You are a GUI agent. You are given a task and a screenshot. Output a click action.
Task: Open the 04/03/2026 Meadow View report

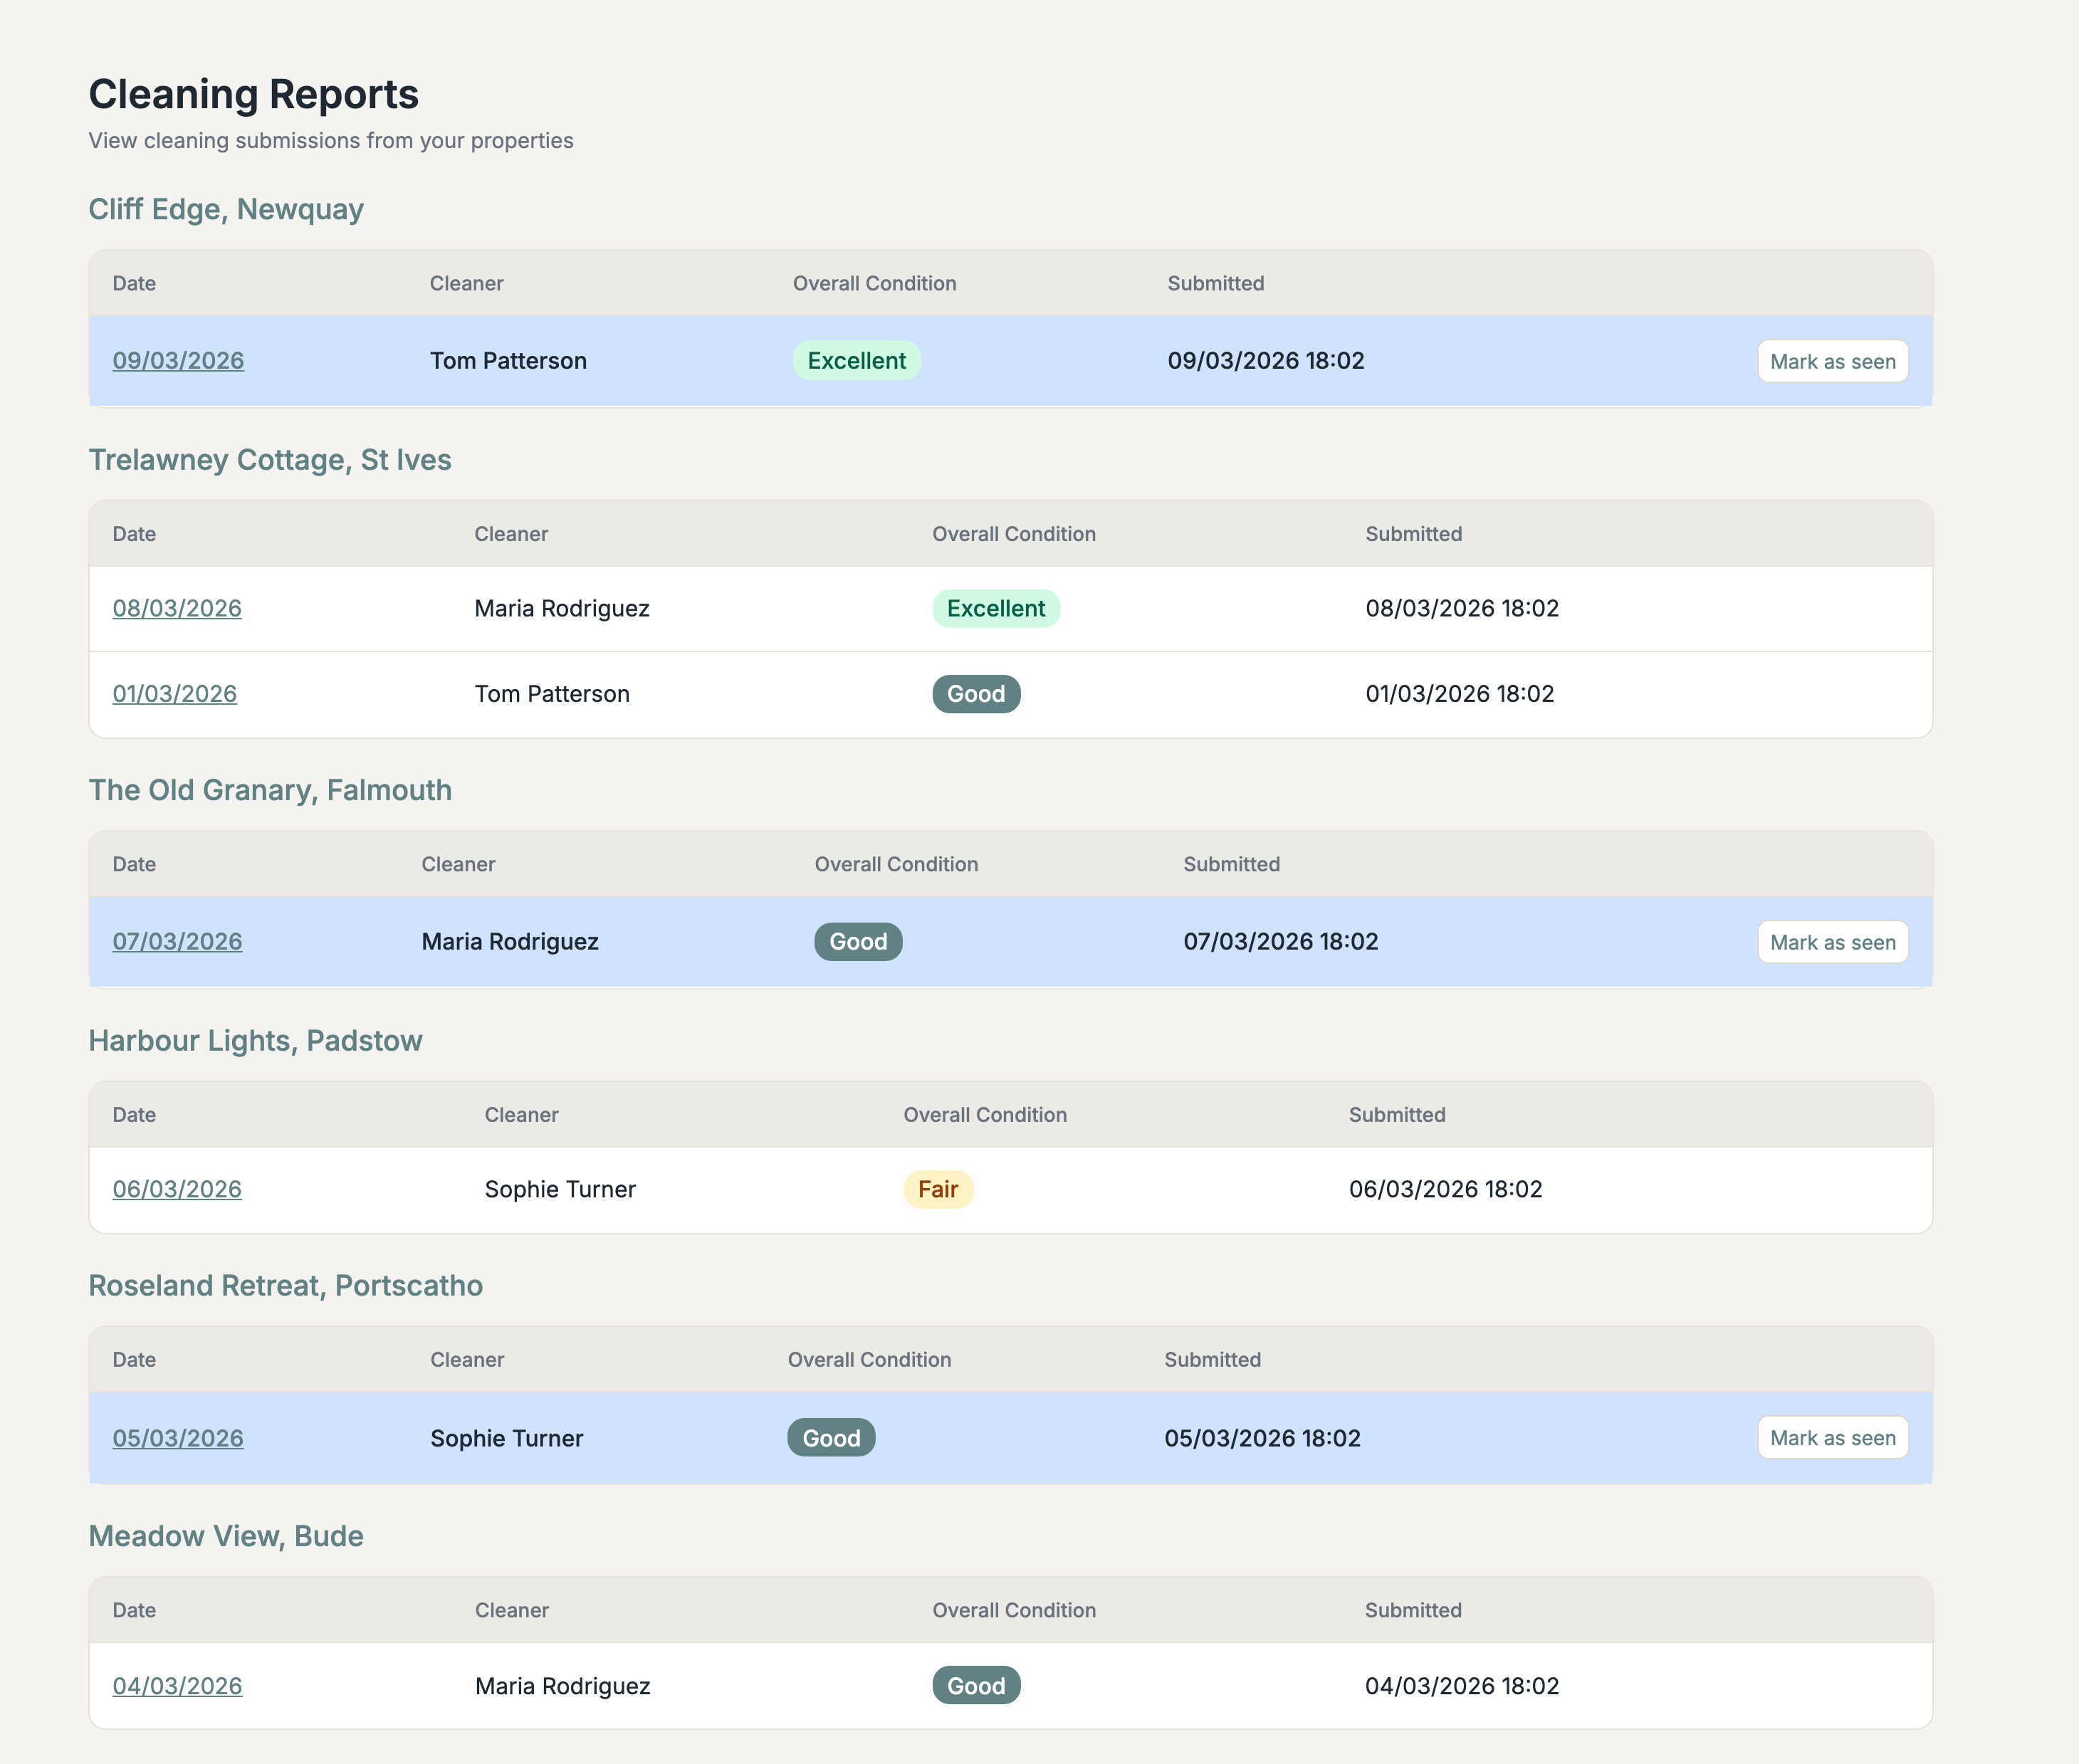(x=177, y=1685)
